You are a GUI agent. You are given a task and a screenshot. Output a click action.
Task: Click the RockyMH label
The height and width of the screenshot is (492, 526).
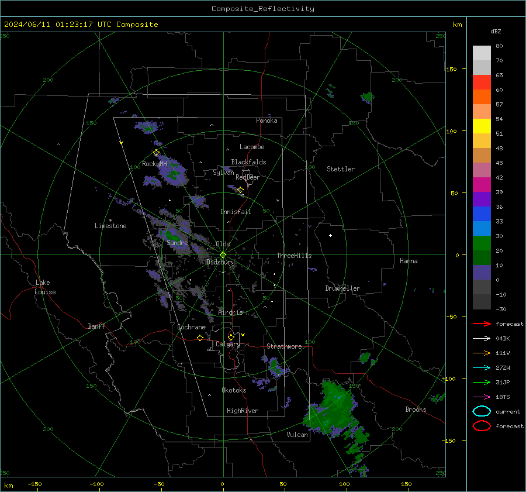pyautogui.click(x=154, y=164)
